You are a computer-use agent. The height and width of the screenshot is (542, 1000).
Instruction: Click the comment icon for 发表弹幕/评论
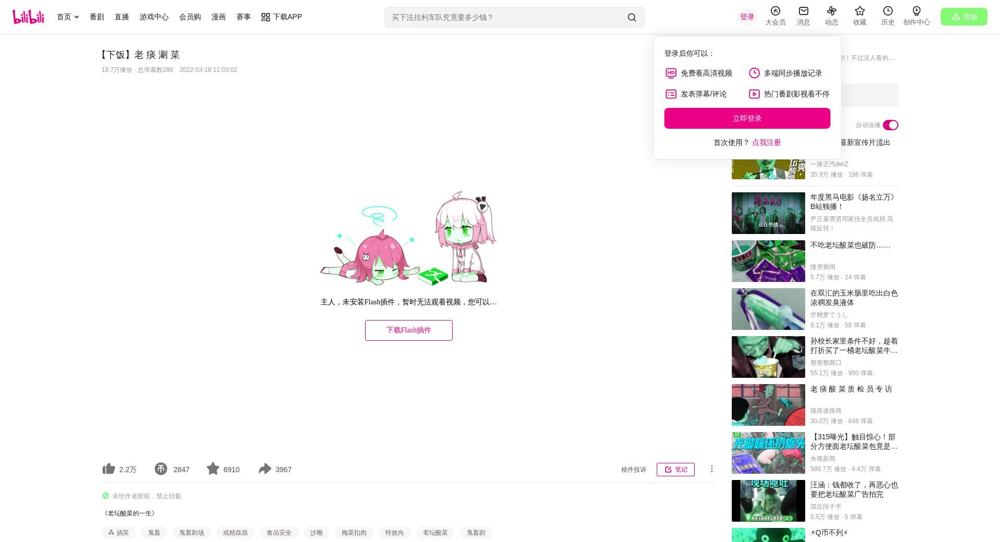tap(671, 94)
